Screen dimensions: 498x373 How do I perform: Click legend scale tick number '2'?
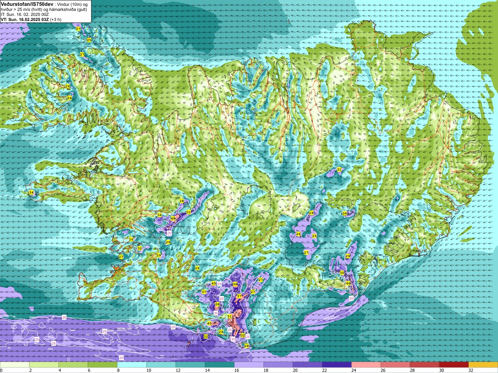point(30,370)
